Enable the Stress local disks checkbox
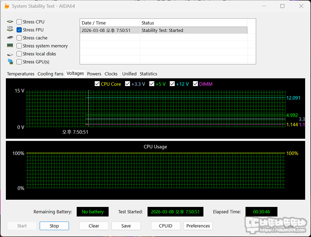 19,54
